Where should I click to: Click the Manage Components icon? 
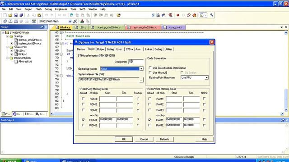[82, 21]
